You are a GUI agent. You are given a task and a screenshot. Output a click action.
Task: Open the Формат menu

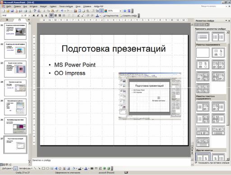[43, 6]
